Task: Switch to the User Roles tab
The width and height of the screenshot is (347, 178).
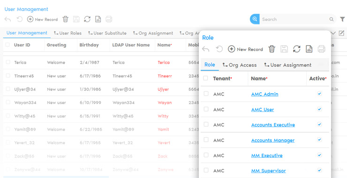Action: click(68, 33)
